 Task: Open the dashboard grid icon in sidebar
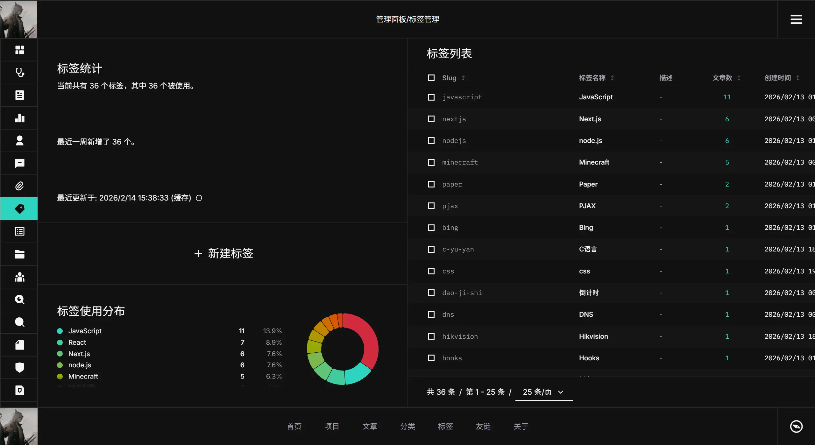(x=19, y=50)
